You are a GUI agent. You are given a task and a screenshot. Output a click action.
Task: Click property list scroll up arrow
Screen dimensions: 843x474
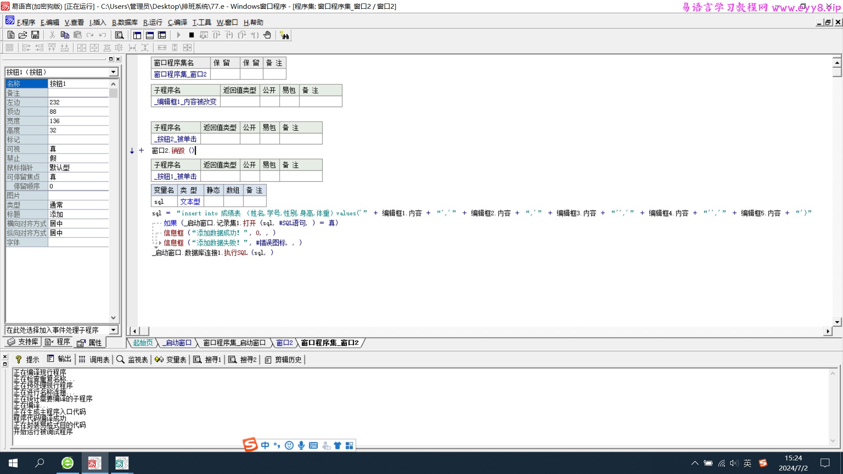[x=113, y=84]
